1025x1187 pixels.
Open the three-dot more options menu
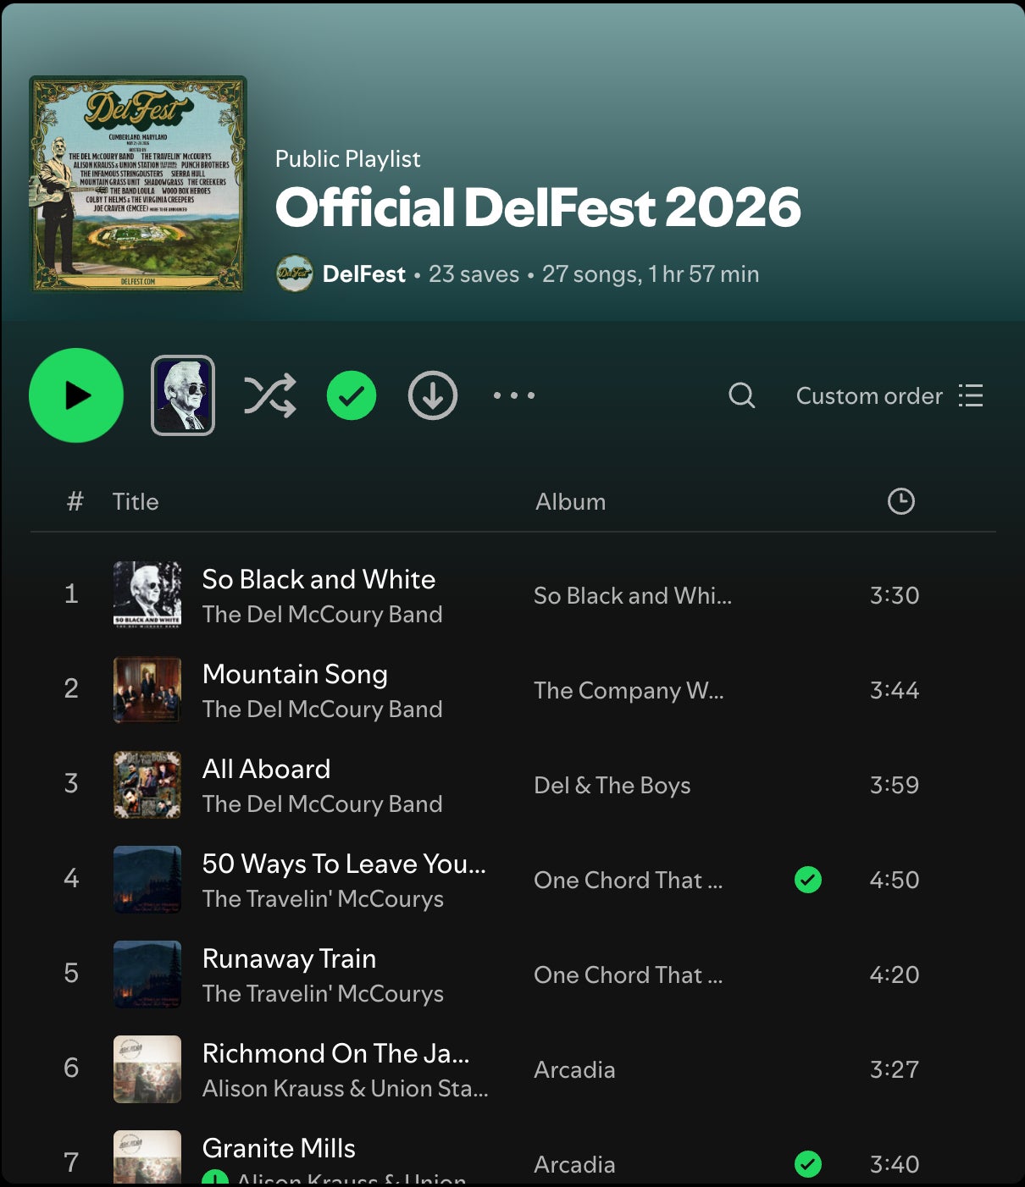click(x=514, y=395)
